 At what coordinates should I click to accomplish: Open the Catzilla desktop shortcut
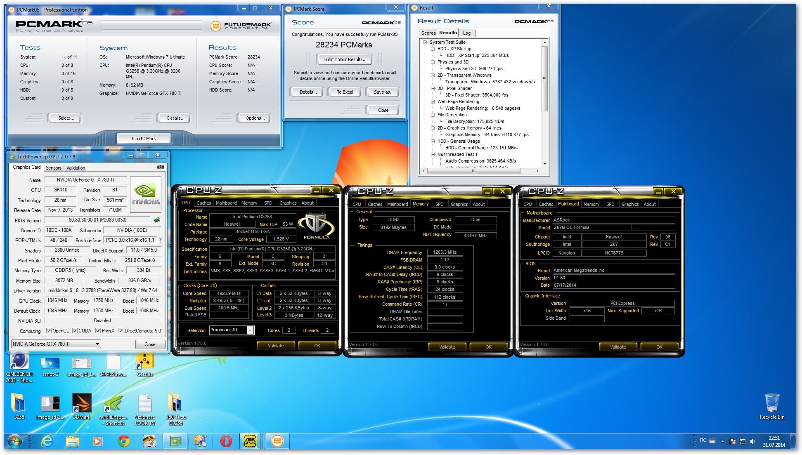click(145, 365)
